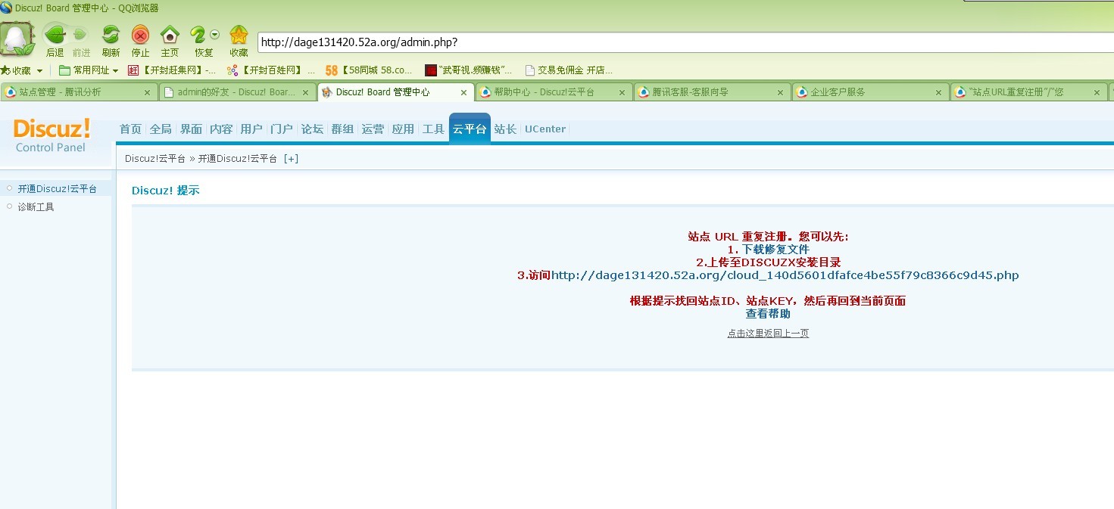Select the 云平台 admin menu tab
Viewport: 1114px width, 509px height.
pos(470,129)
